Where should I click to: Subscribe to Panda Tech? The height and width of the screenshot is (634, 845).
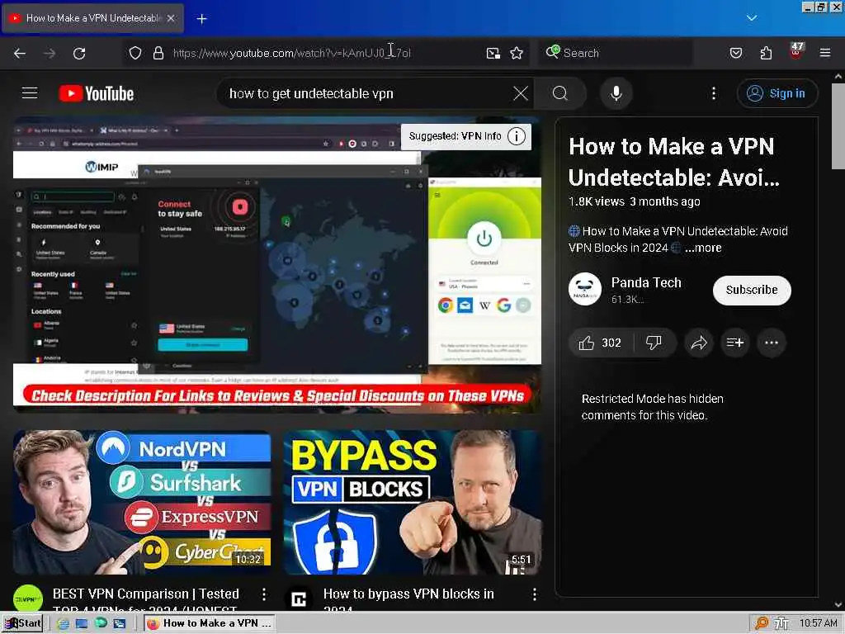click(752, 290)
